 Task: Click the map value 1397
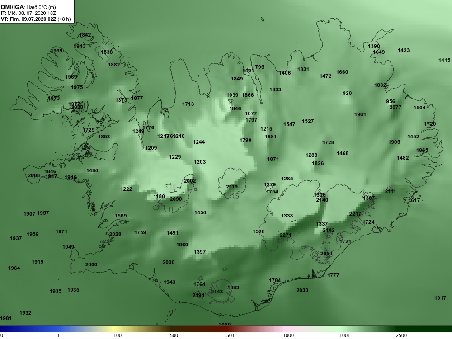pyautogui.click(x=200, y=252)
